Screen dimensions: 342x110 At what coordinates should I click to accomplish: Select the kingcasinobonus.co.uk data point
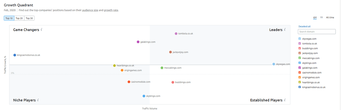[x=15, y=55]
